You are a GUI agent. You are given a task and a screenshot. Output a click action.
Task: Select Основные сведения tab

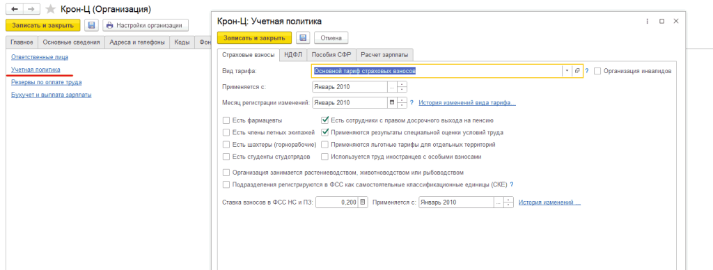pos(71,42)
